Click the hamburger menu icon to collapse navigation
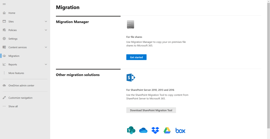Screen dimensions: 270x139 4,4
